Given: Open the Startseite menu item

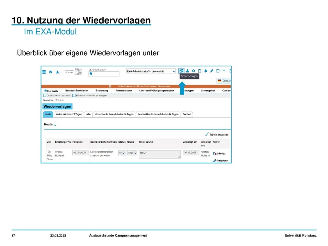Looking at the screenshot, I should (51, 91).
